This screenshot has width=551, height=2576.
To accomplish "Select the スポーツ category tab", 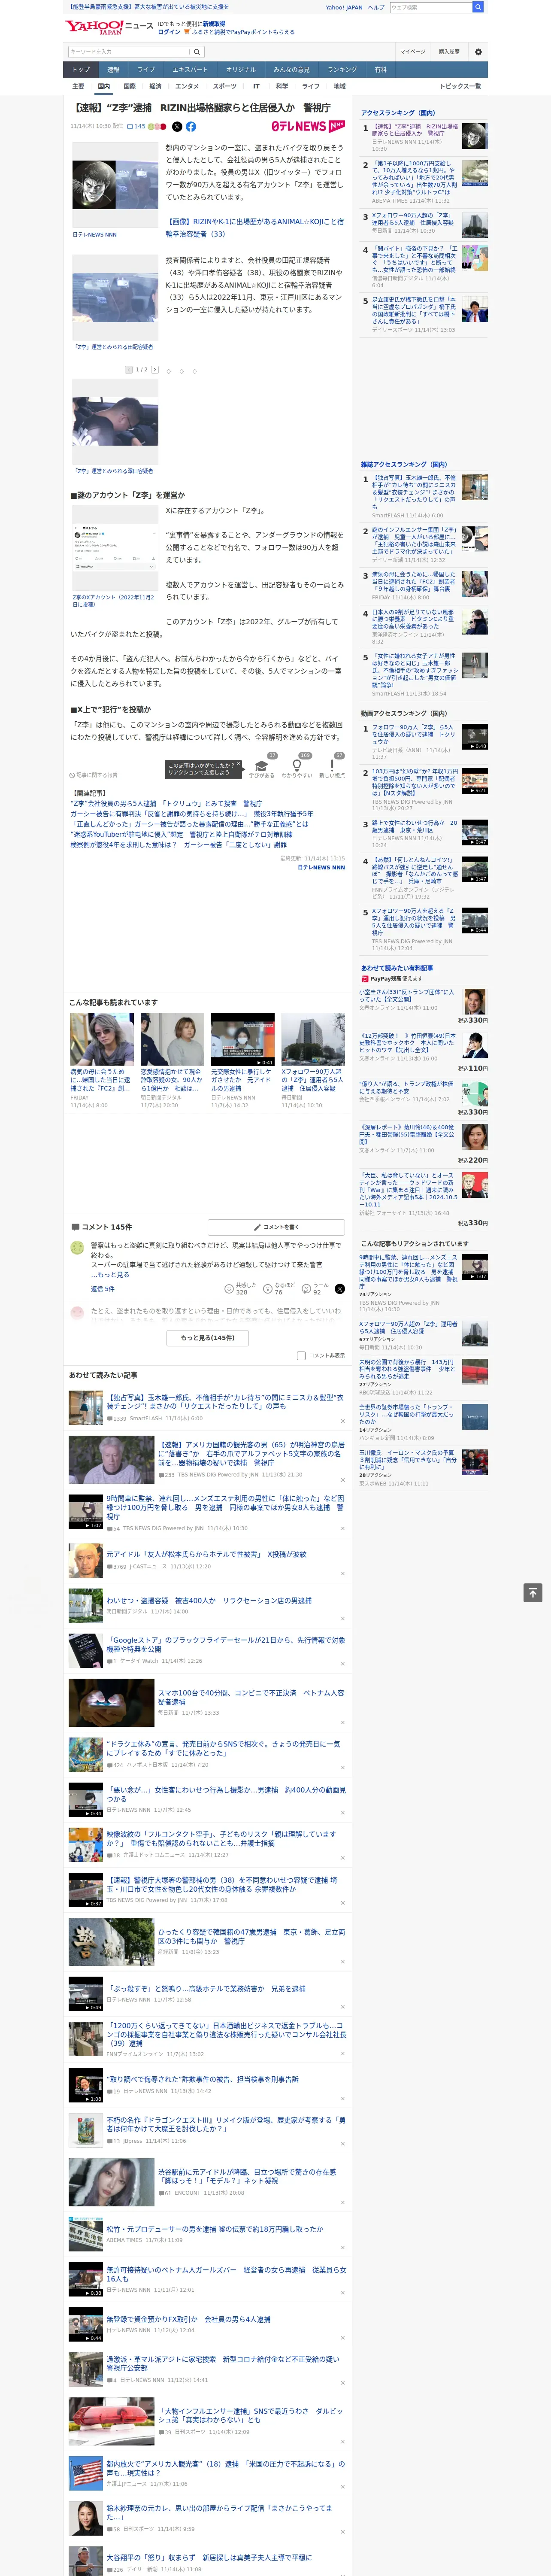I will (x=225, y=86).
